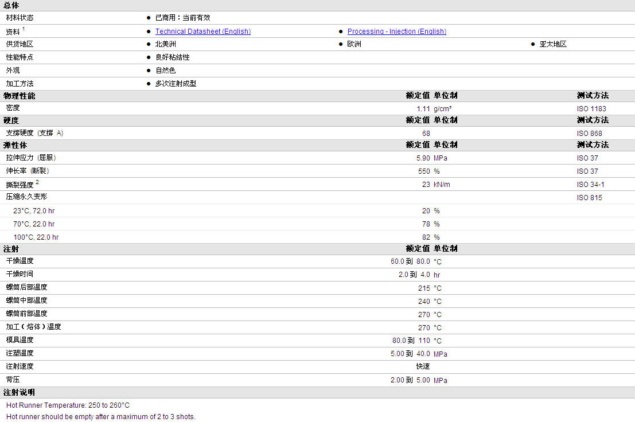This screenshot has width=635, height=422.
Task: Click the 支撑硬度 (支撑 A) row label
Action: [34, 133]
